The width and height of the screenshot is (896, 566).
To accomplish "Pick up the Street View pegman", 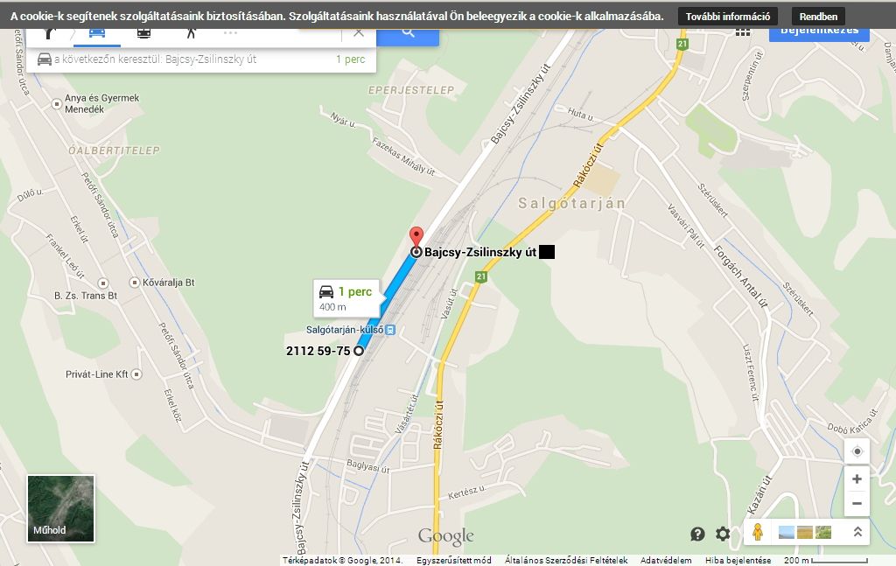I will click(x=758, y=532).
